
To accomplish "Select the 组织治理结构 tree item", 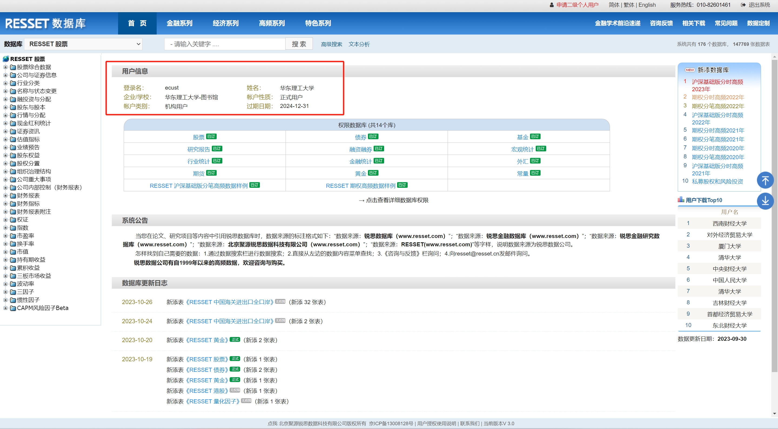I will (34, 171).
